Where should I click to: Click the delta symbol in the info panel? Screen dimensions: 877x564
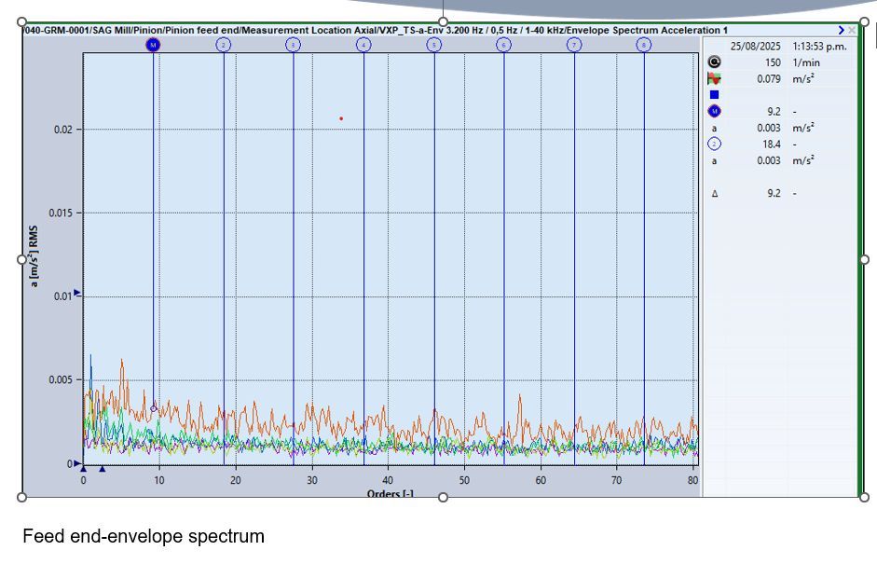click(714, 194)
